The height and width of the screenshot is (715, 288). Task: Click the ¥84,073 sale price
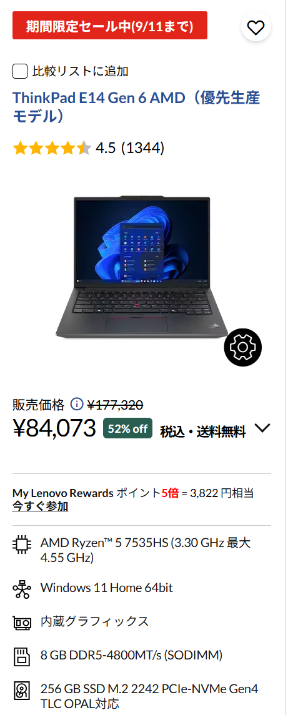pos(54,428)
